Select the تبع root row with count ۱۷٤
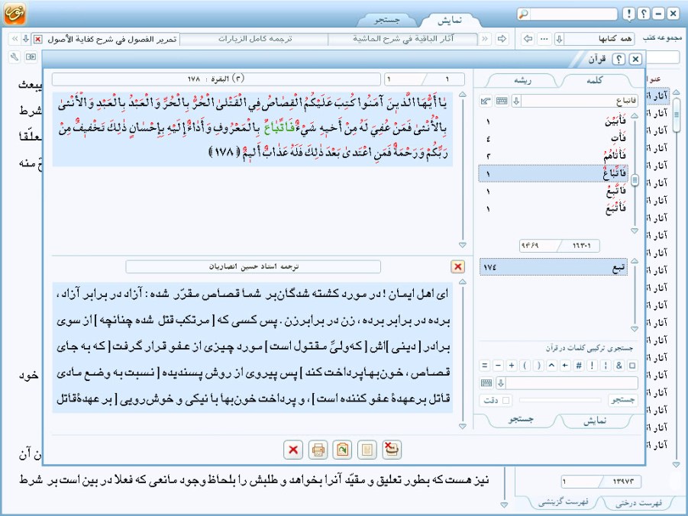Image resolution: width=688 pixels, height=516 pixels. [554, 267]
